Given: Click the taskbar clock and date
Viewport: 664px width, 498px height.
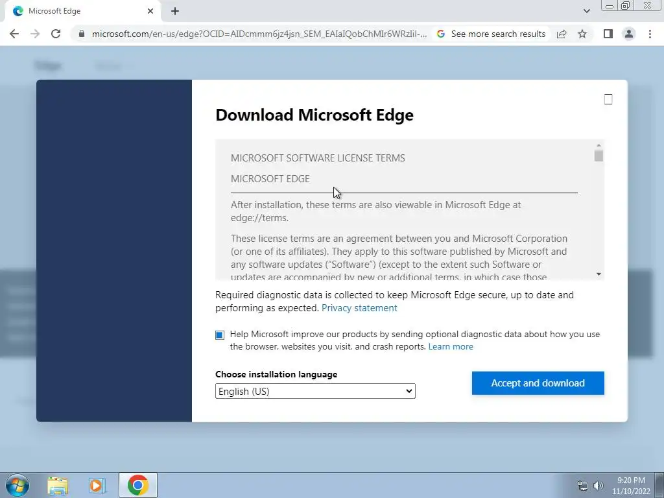Looking at the screenshot, I should [x=631, y=486].
